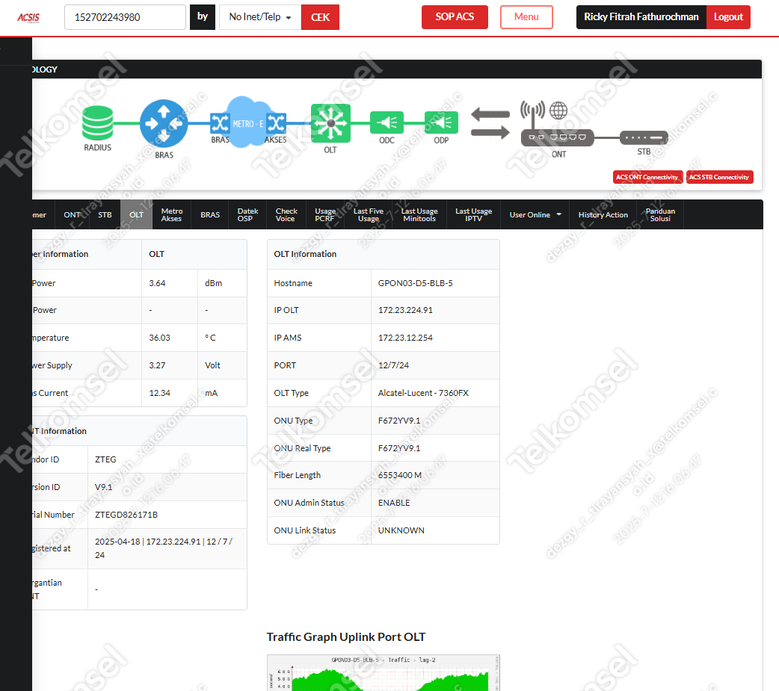Open the History Action tab
Image resolution: width=779 pixels, height=691 pixels.
[x=603, y=214]
